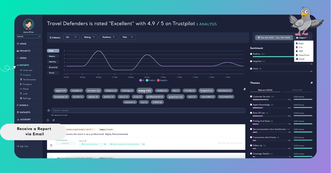Open the Reports section in the sidebar
The height and width of the screenshot is (173, 331).
(23, 65)
